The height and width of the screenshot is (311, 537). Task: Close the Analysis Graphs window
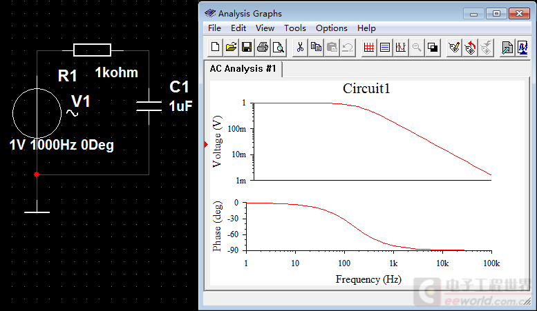click(x=519, y=14)
